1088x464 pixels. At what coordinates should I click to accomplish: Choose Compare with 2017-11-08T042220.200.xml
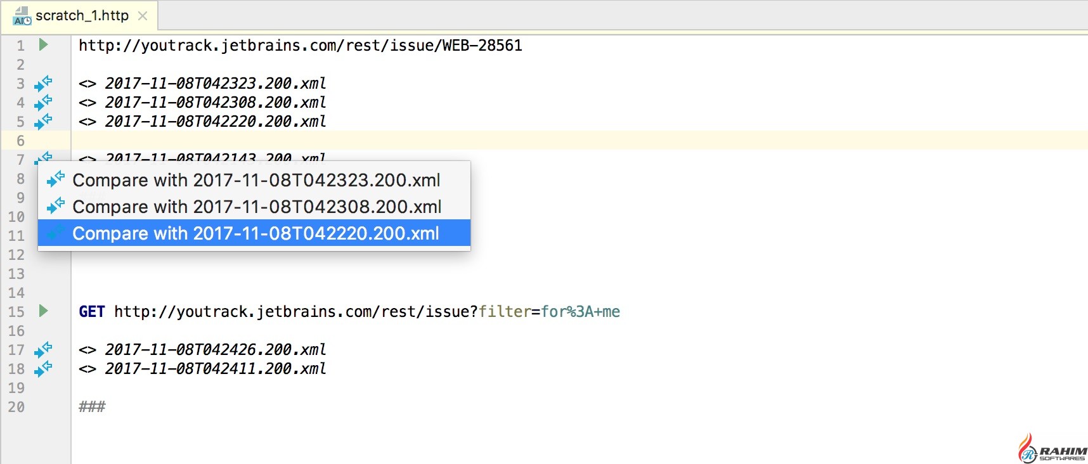(x=254, y=233)
